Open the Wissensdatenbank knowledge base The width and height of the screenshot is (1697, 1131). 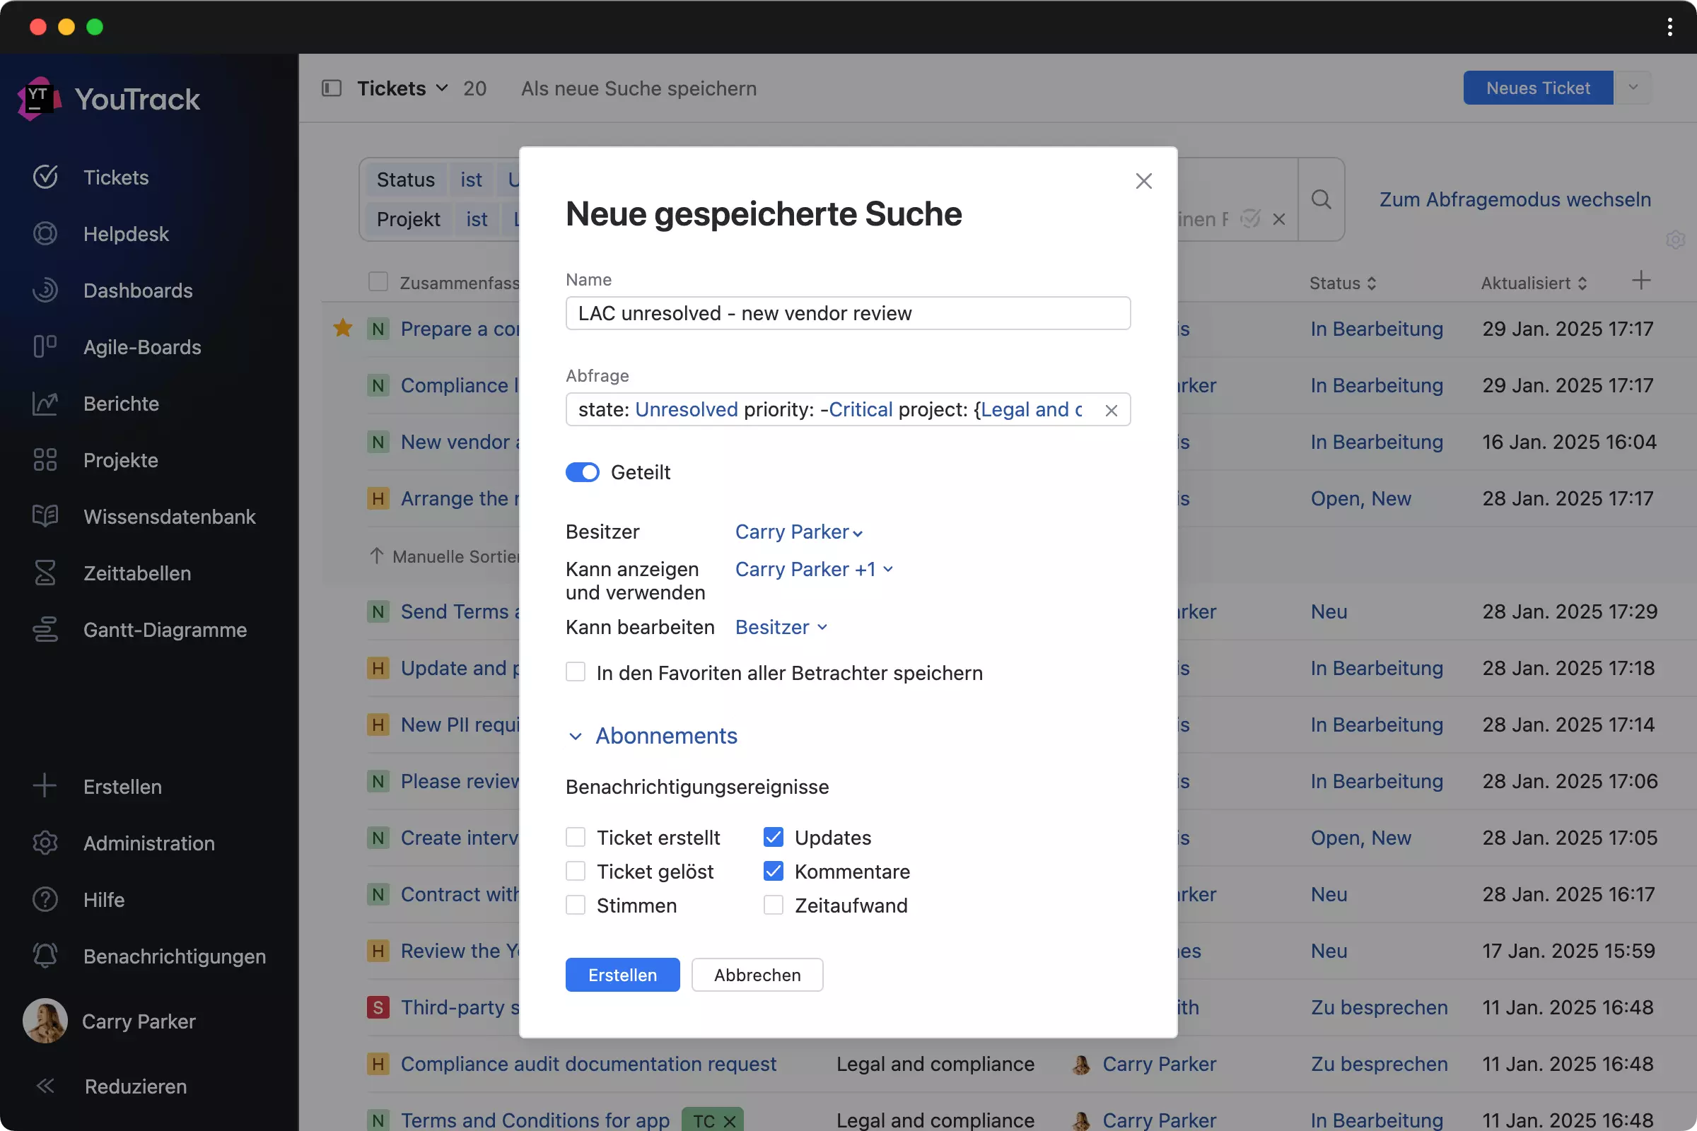pos(169,517)
